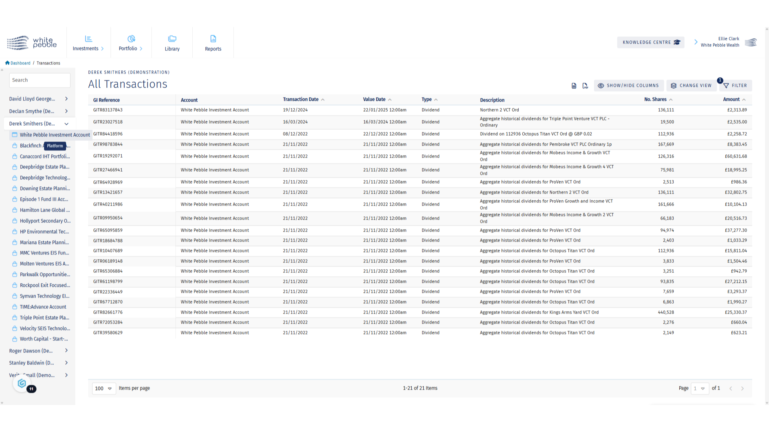Open the items per page dropdown
This screenshot has width=769, height=432.
pos(104,388)
